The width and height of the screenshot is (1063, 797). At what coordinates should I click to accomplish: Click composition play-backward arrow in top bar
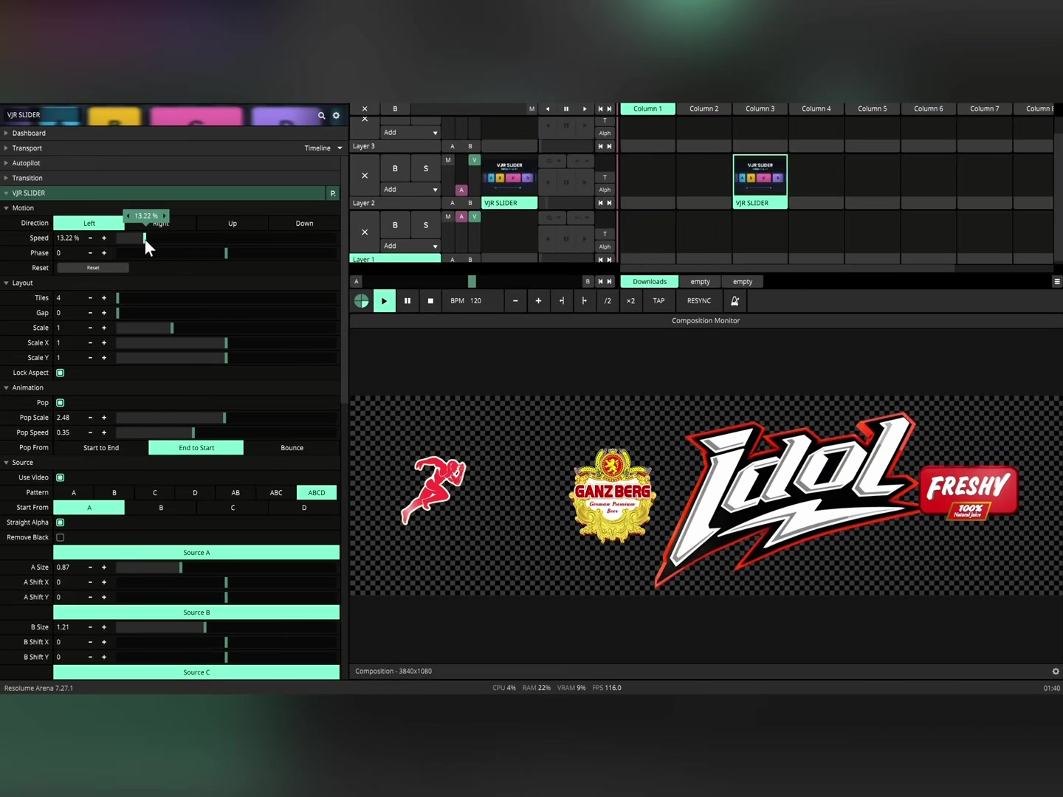pos(548,109)
